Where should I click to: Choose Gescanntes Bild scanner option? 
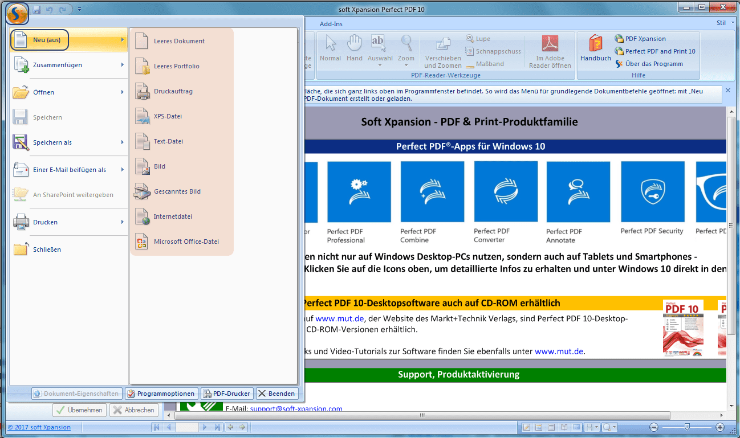[x=177, y=191]
